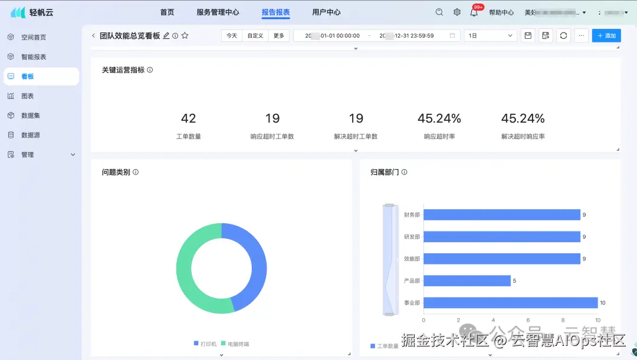Switch to the 报告报表 tab
This screenshot has height=360, width=637.
click(275, 12)
